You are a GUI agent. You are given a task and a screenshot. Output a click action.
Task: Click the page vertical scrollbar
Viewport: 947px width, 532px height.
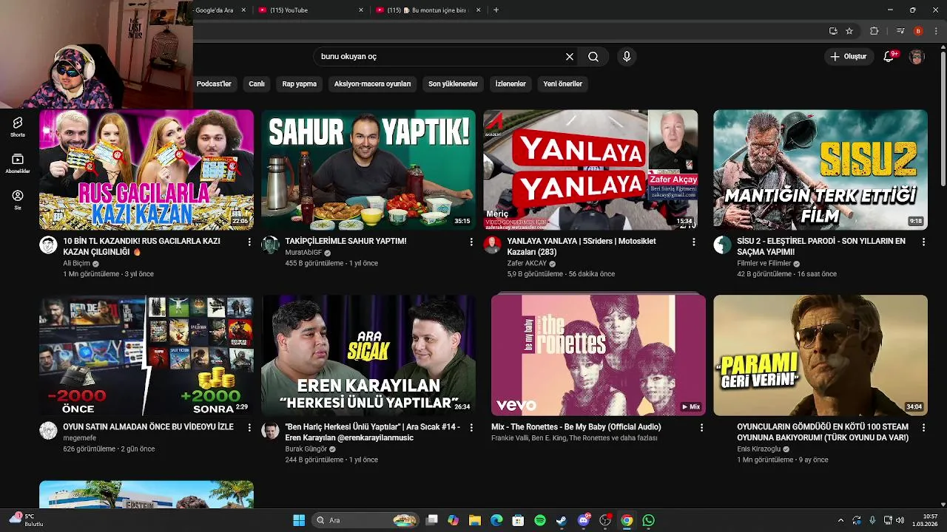pyautogui.click(x=943, y=118)
